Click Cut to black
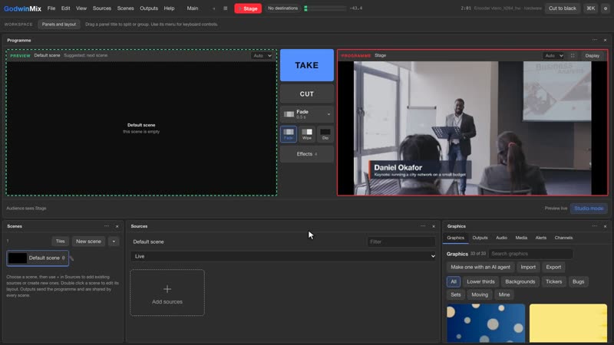 [x=563, y=8]
